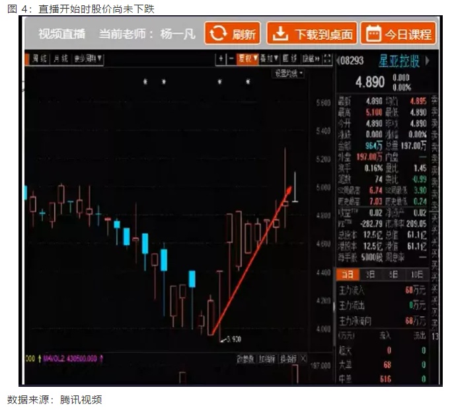
Task: Click the 每手股 value 5000股
Action: click(x=371, y=257)
